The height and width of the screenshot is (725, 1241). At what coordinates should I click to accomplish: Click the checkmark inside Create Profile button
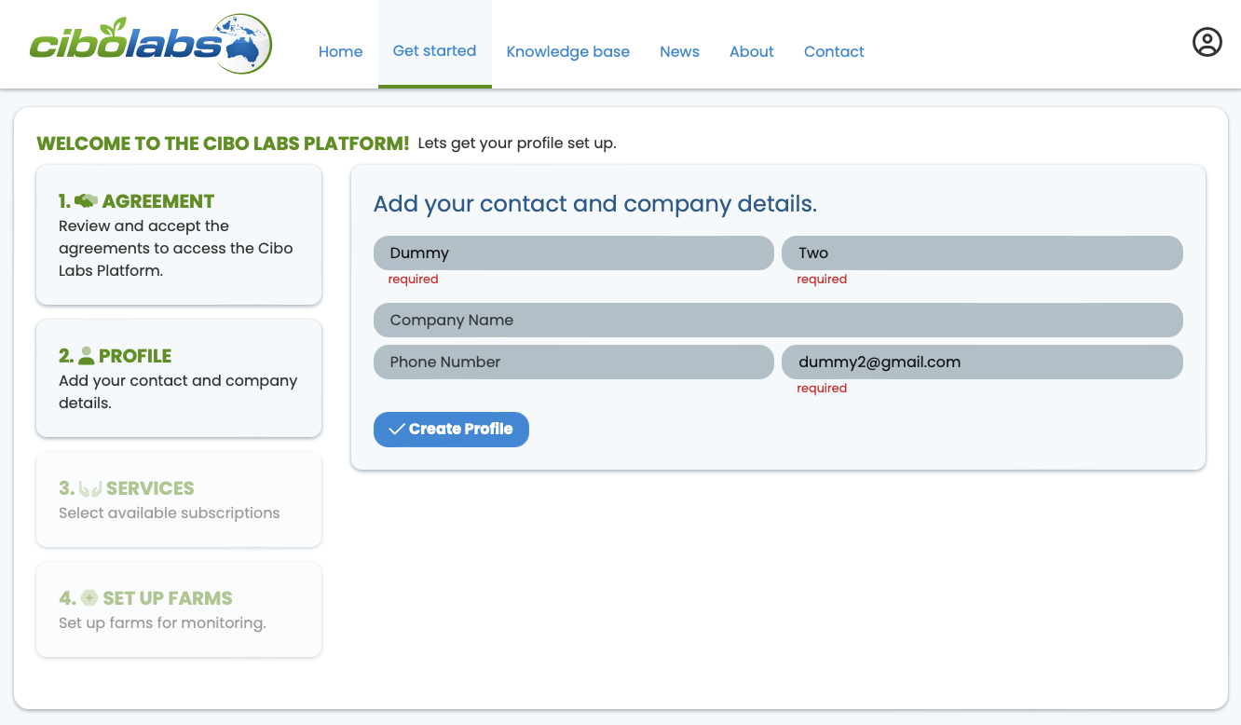click(395, 429)
